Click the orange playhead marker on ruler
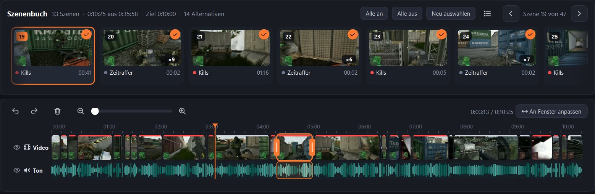Screen dimensions: 595x194 (x=215, y=126)
